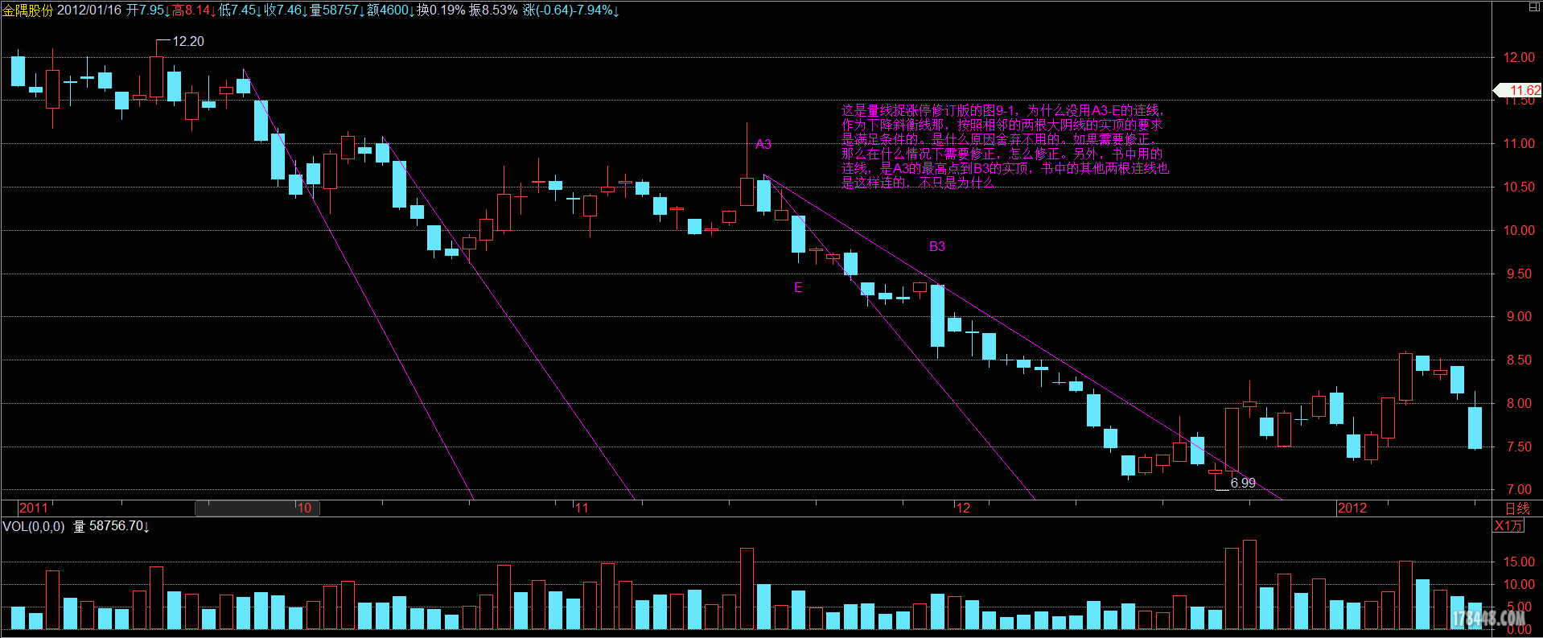Click the 金隅股份 stock name
This screenshot has width=1543, height=638.
pyautogui.click(x=27, y=10)
